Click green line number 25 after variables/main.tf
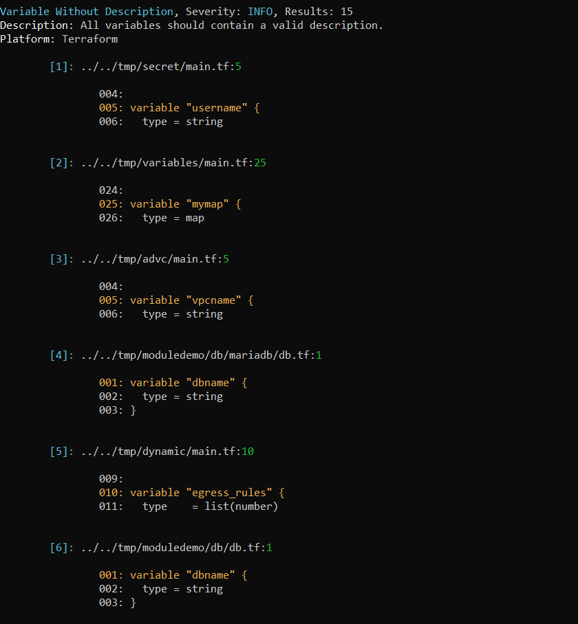 (260, 163)
